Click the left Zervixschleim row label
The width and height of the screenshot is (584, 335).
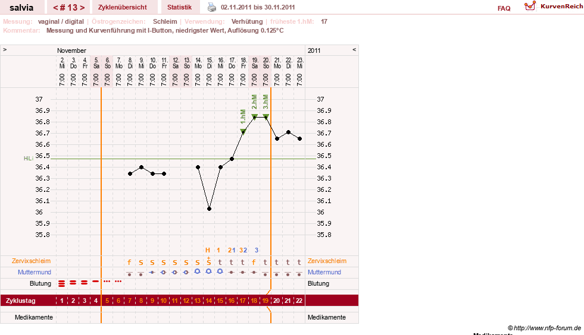click(32, 261)
